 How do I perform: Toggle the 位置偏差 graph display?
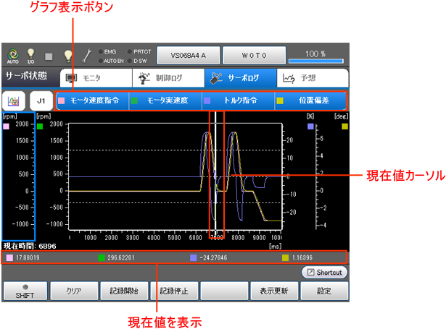click(310, 101)
